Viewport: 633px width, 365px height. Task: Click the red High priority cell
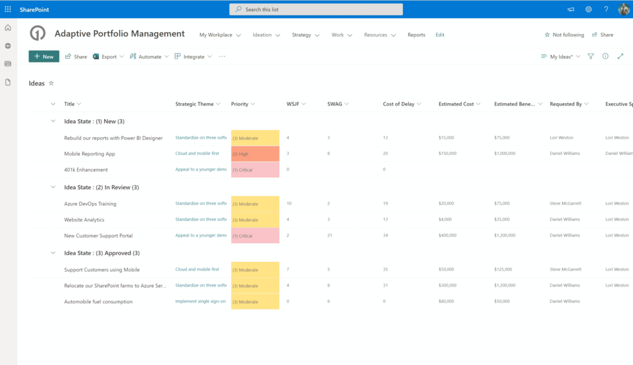point(255,153)
